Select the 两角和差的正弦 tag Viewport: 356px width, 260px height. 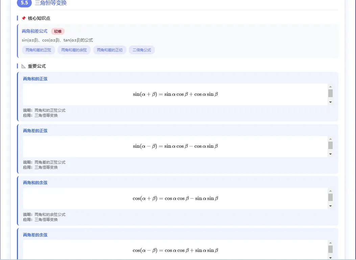point(38,50)
